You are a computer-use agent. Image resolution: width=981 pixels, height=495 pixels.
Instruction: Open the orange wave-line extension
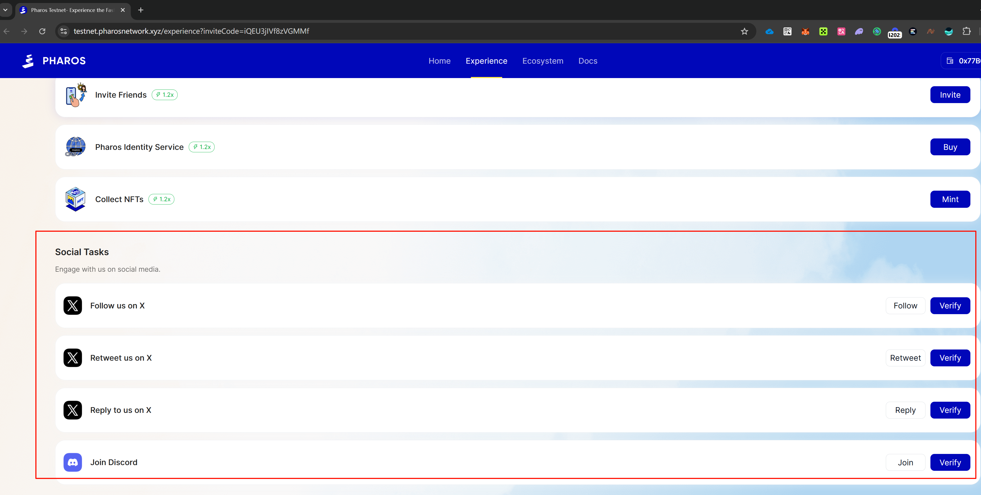pyautogui.click(x=930, y=31)
